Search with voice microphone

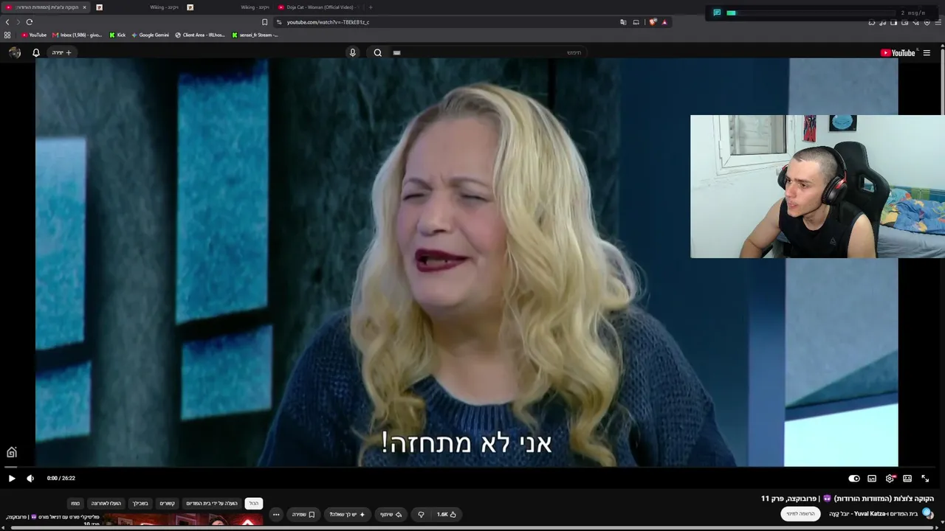click(x=352, y=52)
